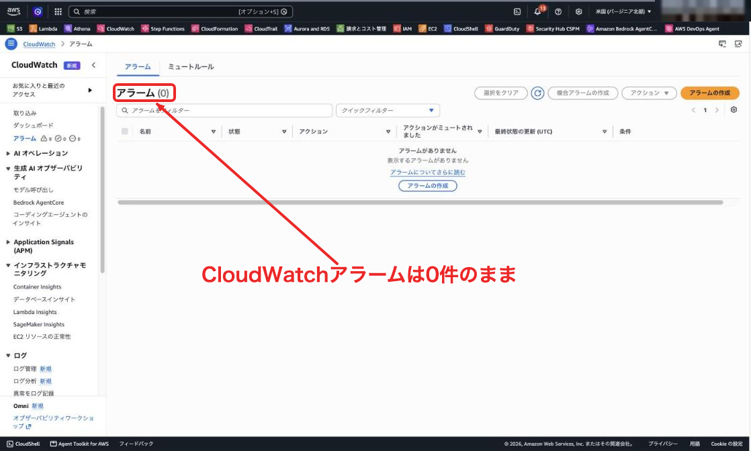
Task: Open Container Insights in sidebar
Action: click(x=37, y=287)
